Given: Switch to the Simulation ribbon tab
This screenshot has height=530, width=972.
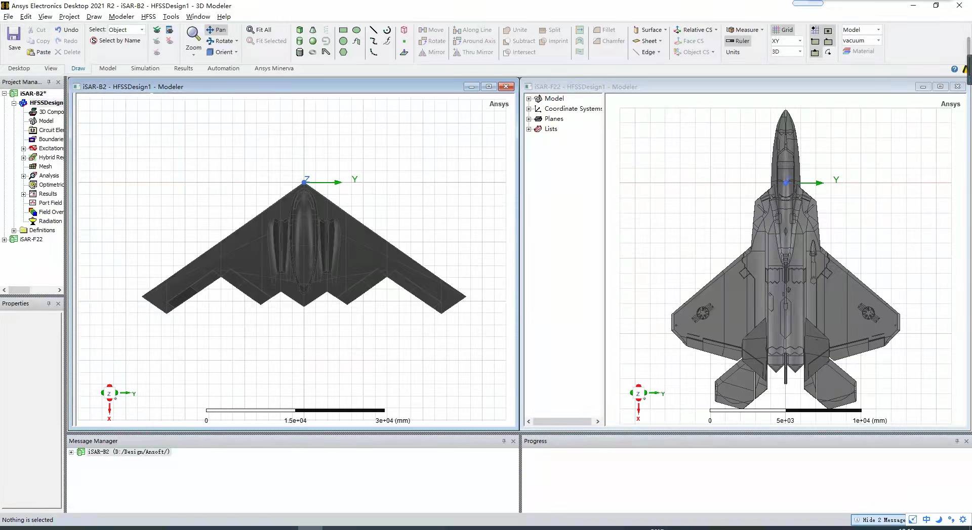Looking at the screenshot, I should coord(145,68).
